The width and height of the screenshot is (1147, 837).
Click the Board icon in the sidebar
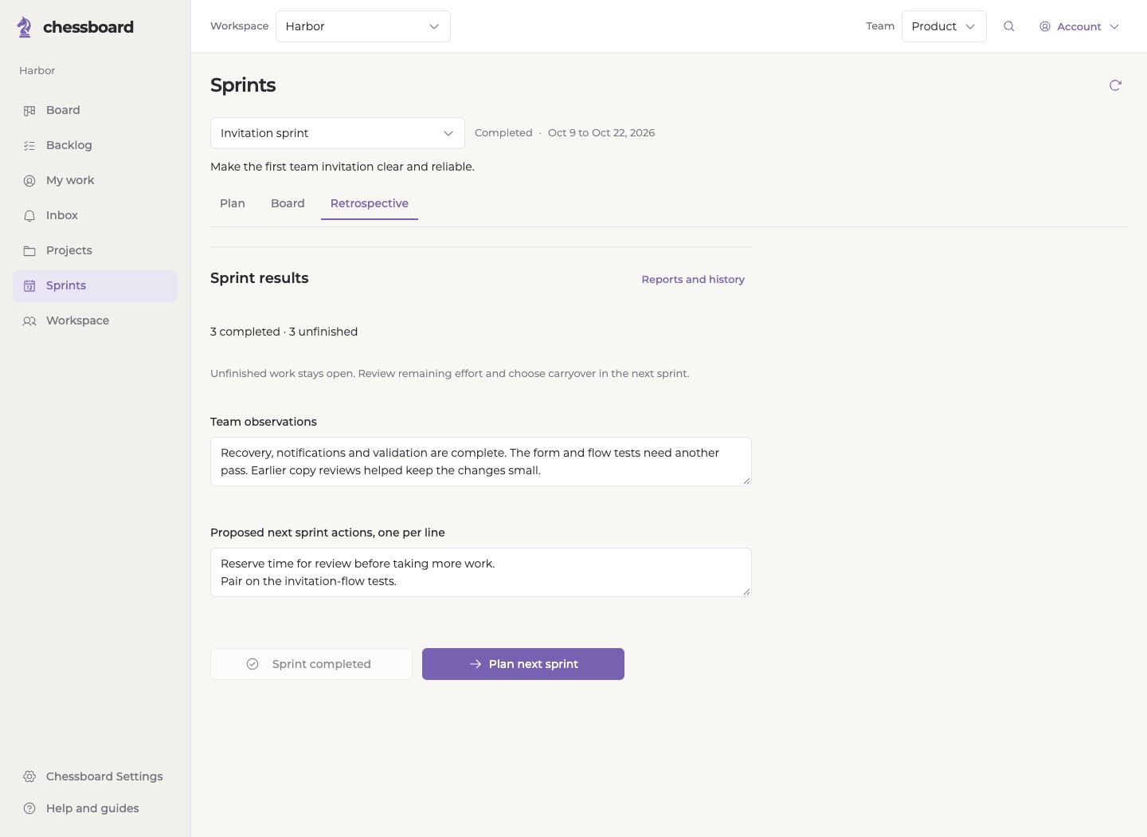29,111
